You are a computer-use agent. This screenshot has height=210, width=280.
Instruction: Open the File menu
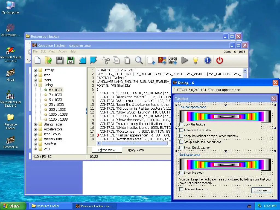pos(35,51)
